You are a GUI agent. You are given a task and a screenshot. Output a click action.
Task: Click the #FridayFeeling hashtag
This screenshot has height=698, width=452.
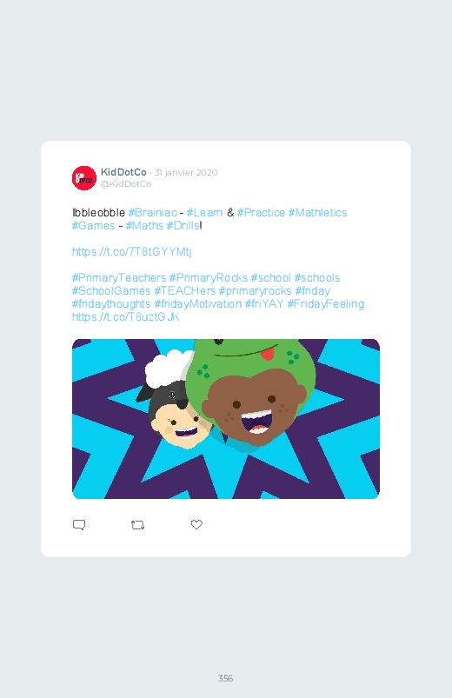click(326, 304)
